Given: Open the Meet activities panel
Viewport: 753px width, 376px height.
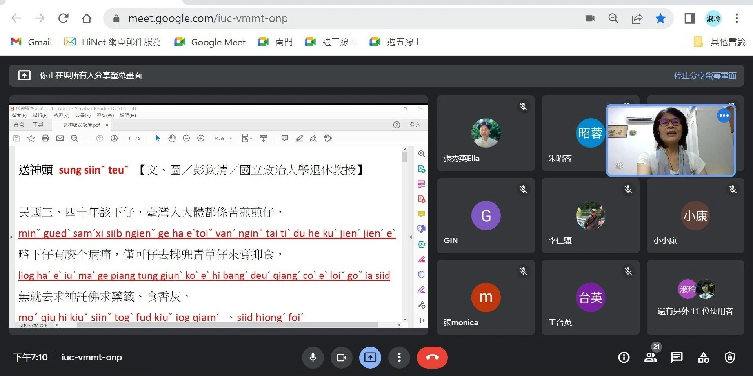Looking at the screenshot, I should coord(704,358).
